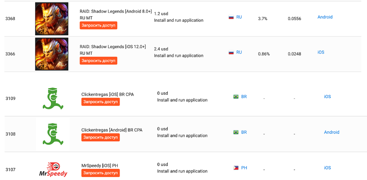
Task: Click Clickentregas iOS BR CPA logo
Action: click(53, 99)
